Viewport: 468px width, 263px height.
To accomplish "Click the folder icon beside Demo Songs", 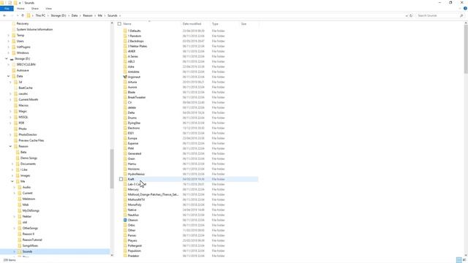I will click(18, 158).
